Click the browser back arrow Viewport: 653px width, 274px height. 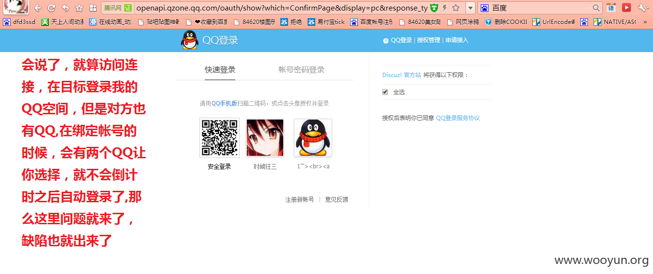[38, 8]
